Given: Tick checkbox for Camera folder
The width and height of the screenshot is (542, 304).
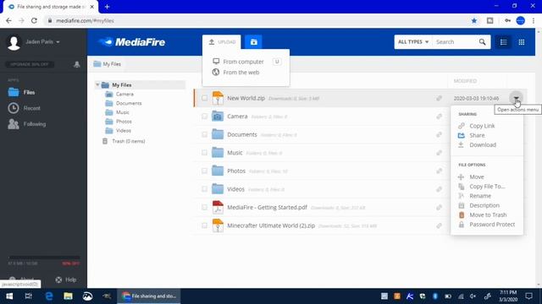Looking at the screenshot, I should 204,117.
